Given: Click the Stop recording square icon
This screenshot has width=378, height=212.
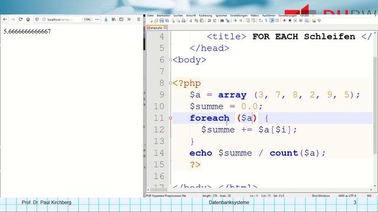Looking at the screenshot, I should pyautogui.click(x=290, y=21).
